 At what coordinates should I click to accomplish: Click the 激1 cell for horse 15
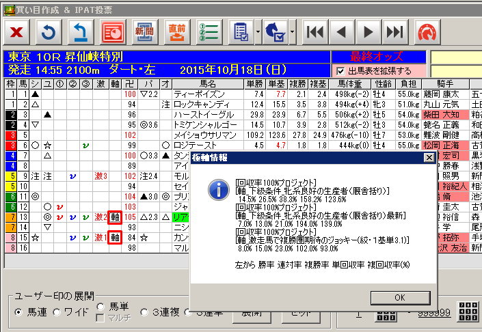tap(101, 238)
